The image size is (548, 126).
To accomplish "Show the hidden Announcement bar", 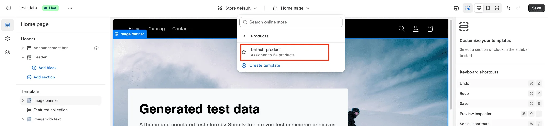I will click(97, 48).
